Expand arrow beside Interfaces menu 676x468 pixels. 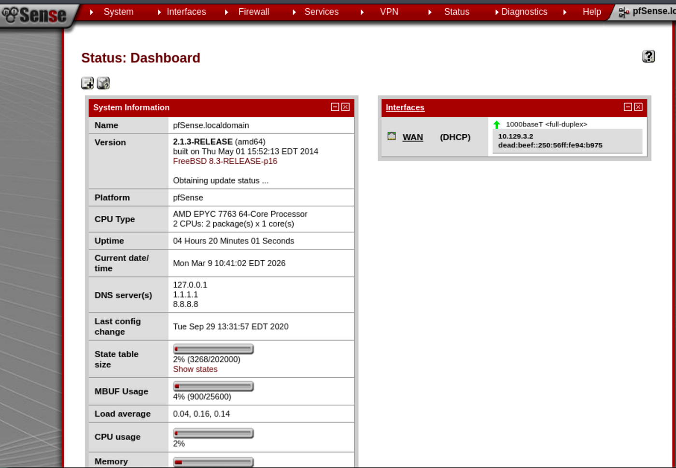(x=159, y=12)
